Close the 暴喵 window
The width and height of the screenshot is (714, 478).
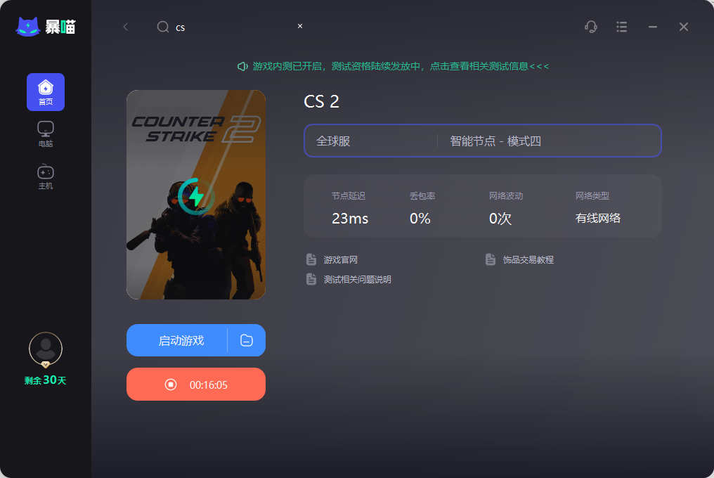coord(684,27)
